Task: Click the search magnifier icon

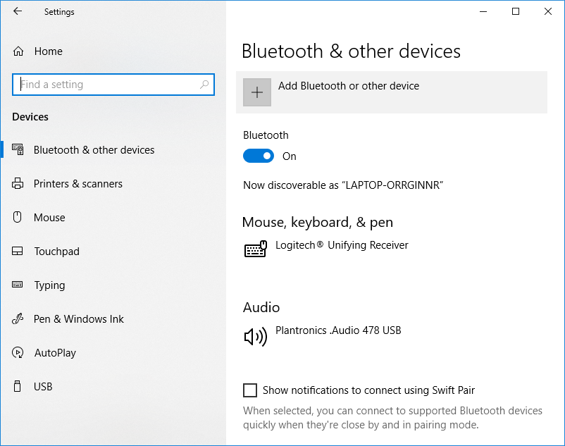Action: [x=204, y=85]
